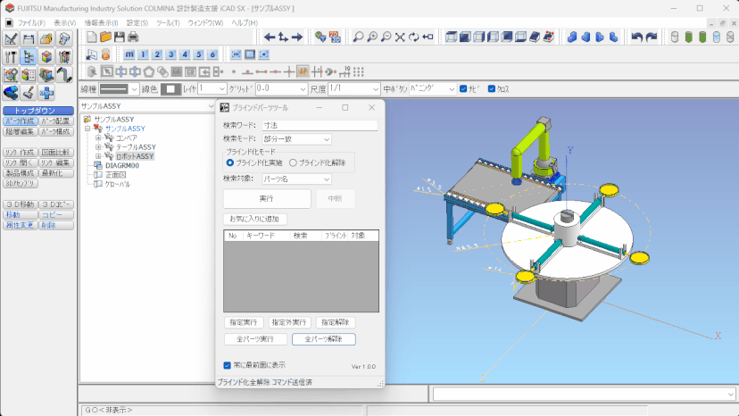The height and width of the screenshot is (416, 739).
Task: Expand the テーブルASSY tree node
Action: point(99,147)
